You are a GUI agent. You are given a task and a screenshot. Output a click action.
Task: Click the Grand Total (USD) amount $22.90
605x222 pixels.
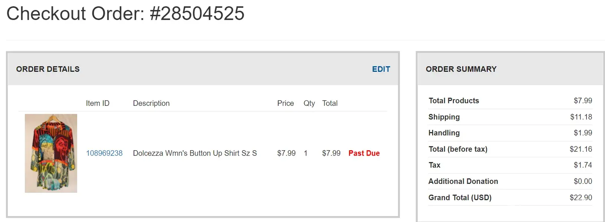[581, 198]
